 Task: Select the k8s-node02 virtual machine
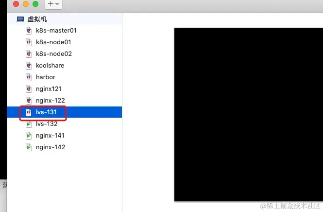pos(64,54)
